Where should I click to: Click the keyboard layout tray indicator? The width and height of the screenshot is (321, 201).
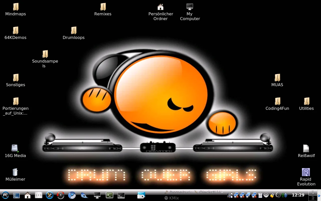(x=230, y=195)
